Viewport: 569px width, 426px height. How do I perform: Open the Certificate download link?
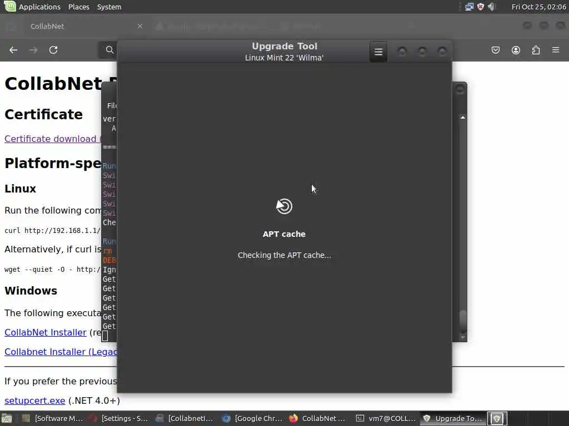point(53,139)
